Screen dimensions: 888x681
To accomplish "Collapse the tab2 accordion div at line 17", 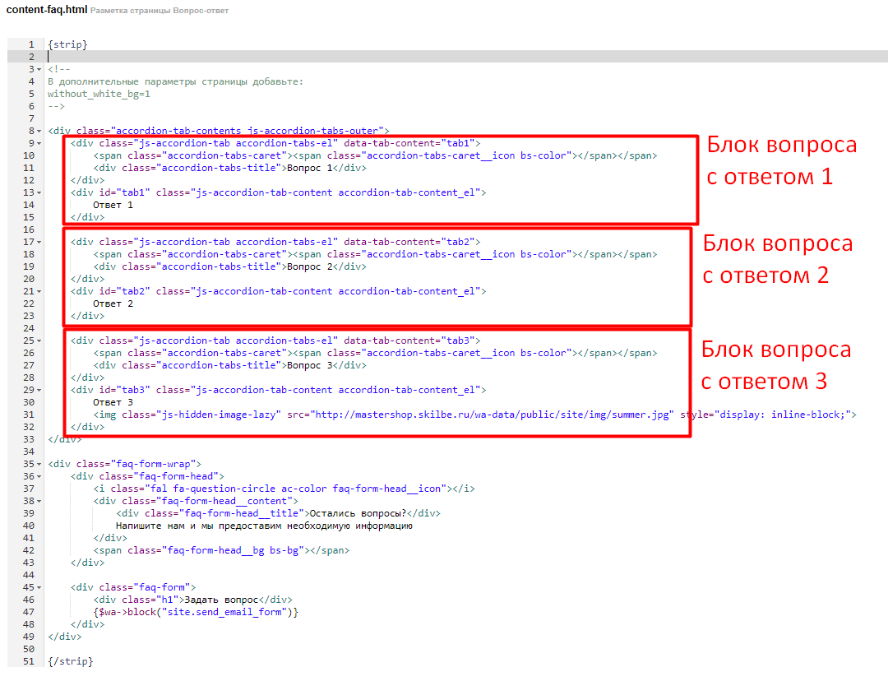I will pos(39,242).
